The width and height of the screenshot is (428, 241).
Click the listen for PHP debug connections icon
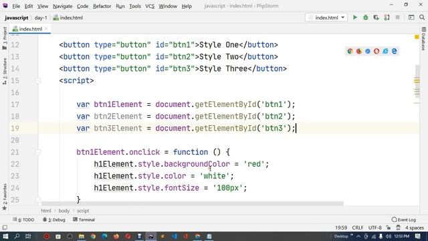coord(387,17)
